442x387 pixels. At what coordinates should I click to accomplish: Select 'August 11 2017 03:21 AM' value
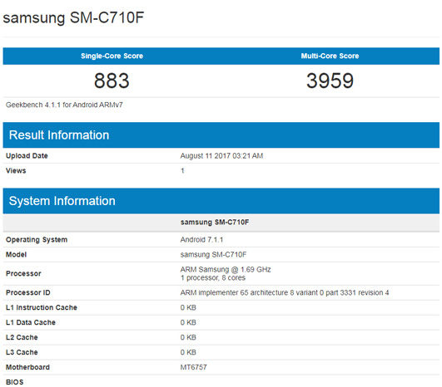pyautogui.click(x=221, y=156)
